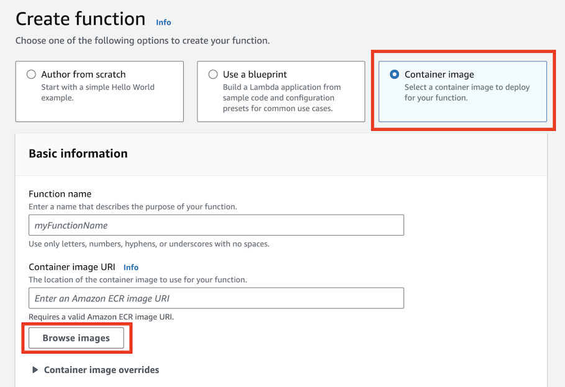Image resolution: width=565 pixels, height=387 pixels.
Task: Click the Amazon ECR image URI field
Action: coord(216,298)
